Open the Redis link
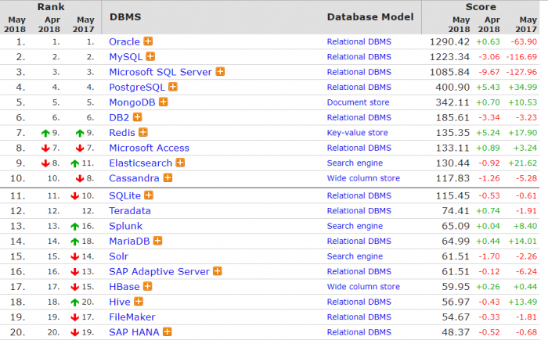This screenshot has width=548, height=340. 122,133
